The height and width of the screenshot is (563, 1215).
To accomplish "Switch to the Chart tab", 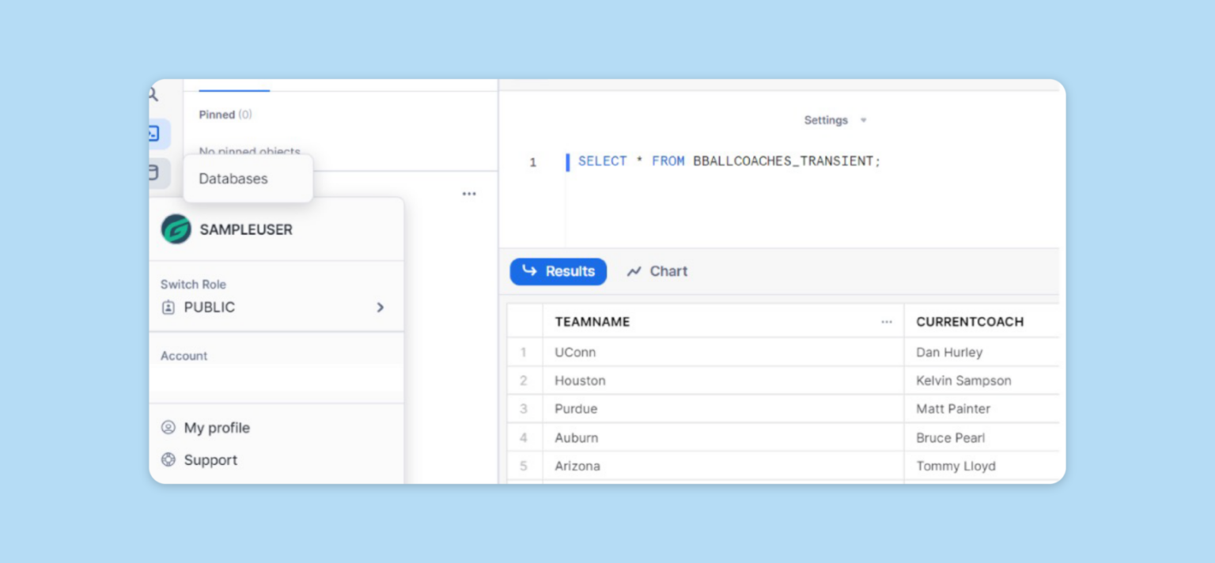I will tap(657, 271).
